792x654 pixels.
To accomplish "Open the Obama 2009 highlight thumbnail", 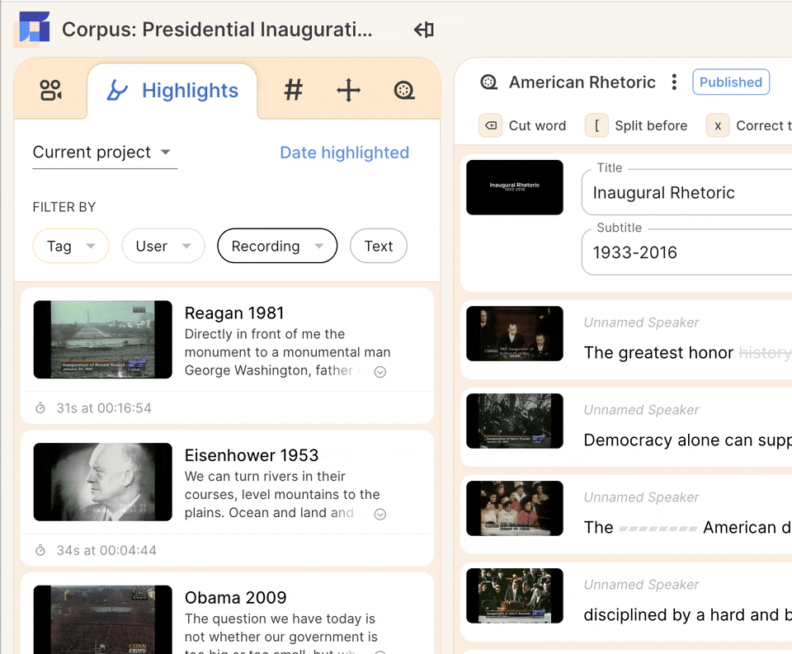I will click(x=102, y=619).
